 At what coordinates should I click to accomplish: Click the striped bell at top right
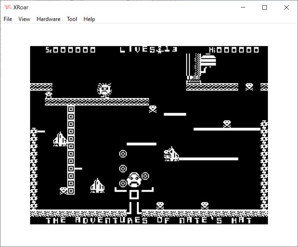pos(208,61)
